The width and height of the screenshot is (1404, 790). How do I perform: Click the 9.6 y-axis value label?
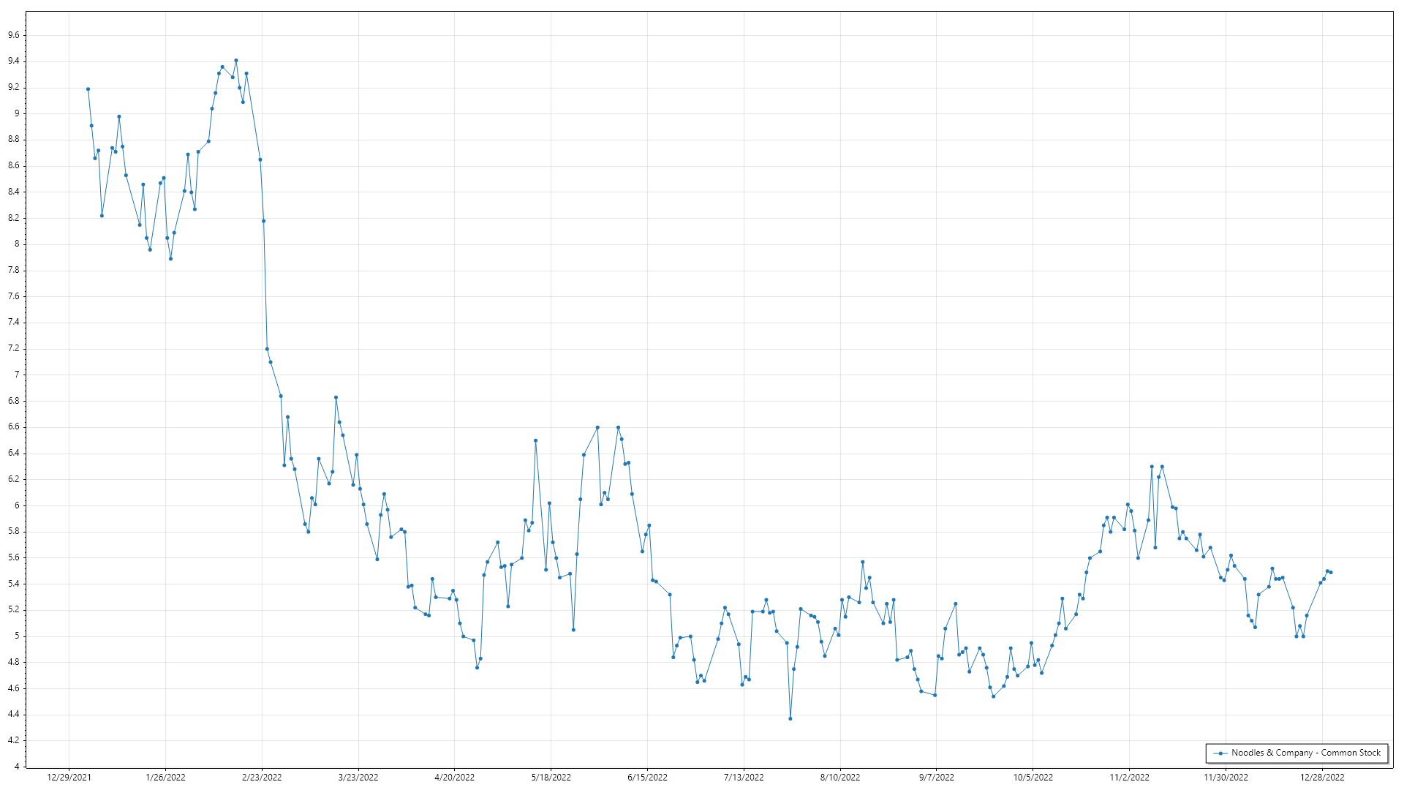14,35
